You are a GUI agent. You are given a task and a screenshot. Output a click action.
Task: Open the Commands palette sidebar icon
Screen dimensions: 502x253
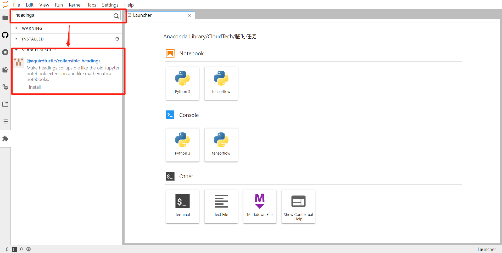pos(5,70)
